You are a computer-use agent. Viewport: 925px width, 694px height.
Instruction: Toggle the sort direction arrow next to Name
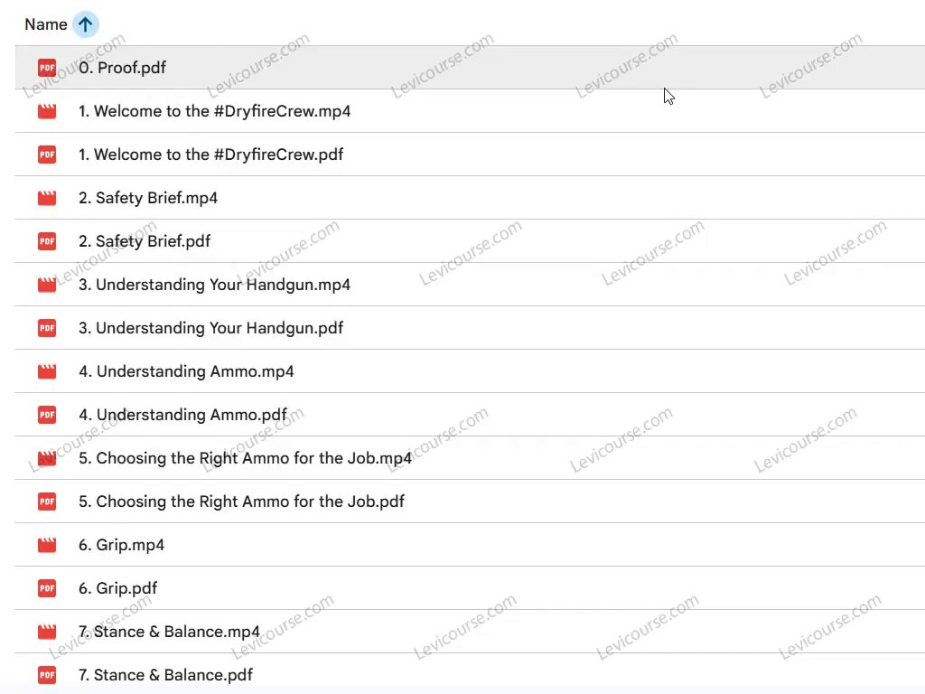85,24
